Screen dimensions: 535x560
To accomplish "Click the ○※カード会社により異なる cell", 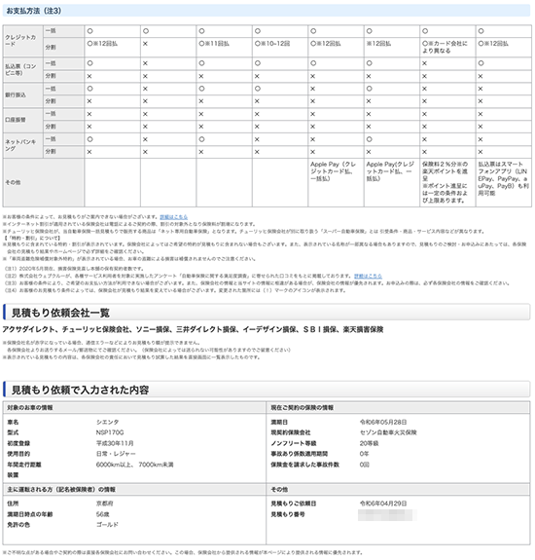I will [447, 47].
